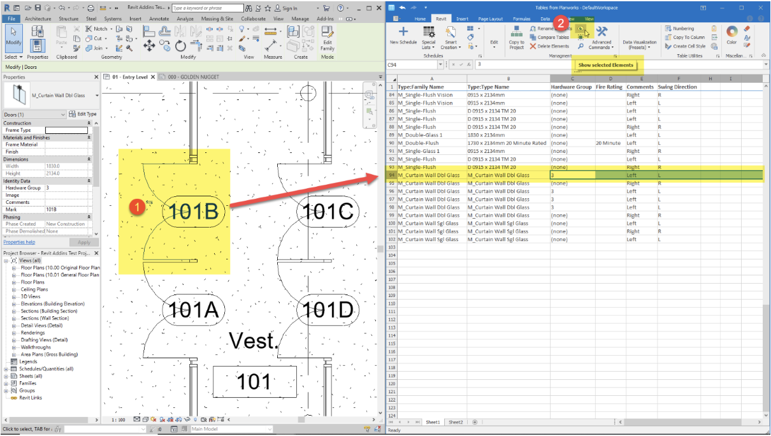Viewport: 771px width, 436px height.
Task: Click the Show selected Elements eye icon
Action: click(x=581, y=29)
